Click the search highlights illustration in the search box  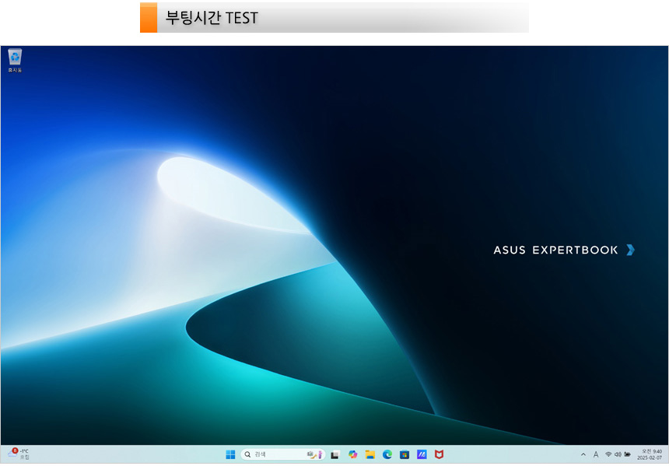(x=314, y=454)
